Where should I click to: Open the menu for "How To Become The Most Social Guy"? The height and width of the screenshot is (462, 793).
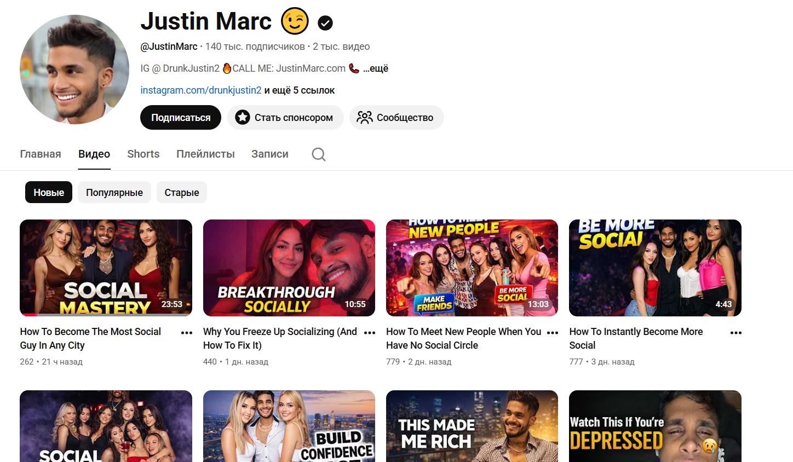(187, 333)
